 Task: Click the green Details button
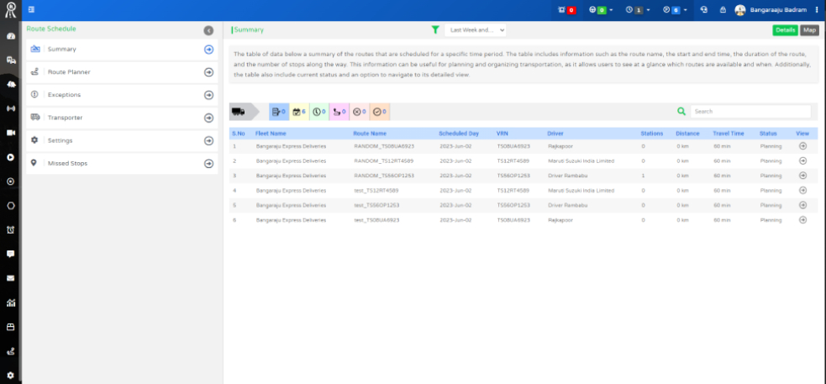coord(785,30)
